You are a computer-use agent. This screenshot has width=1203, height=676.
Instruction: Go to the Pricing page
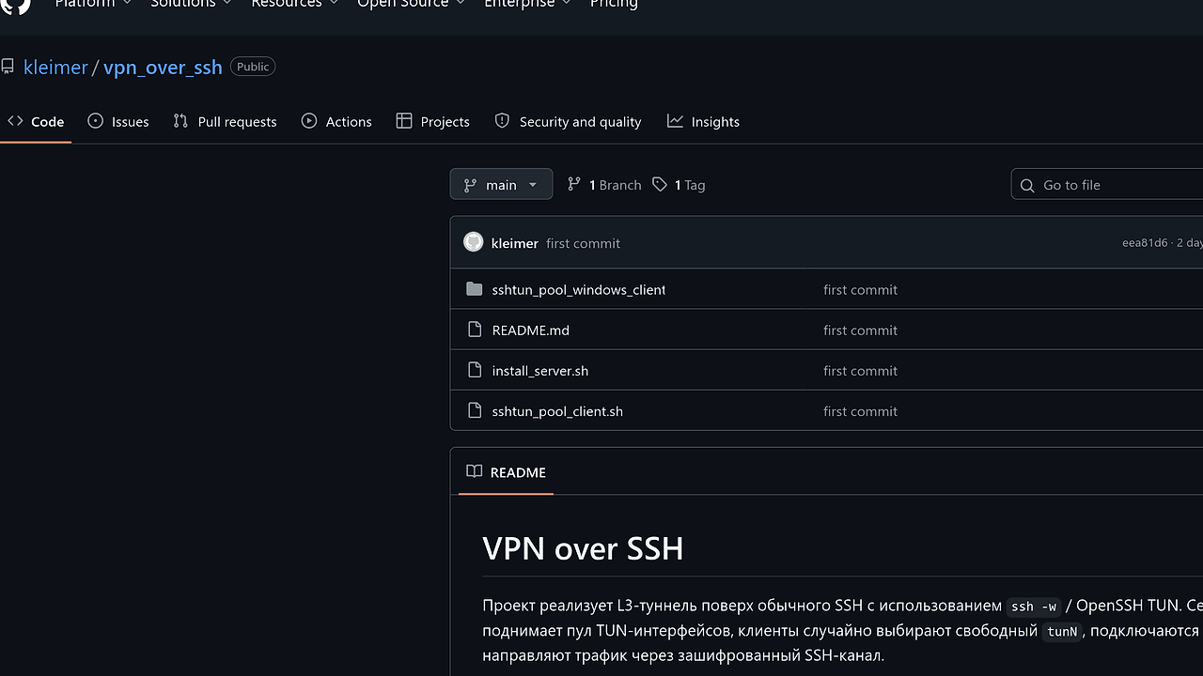(614, 5)
